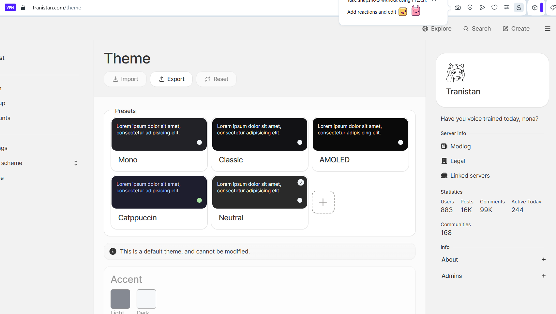Select the AMOLED theme preset

[360, 144]
